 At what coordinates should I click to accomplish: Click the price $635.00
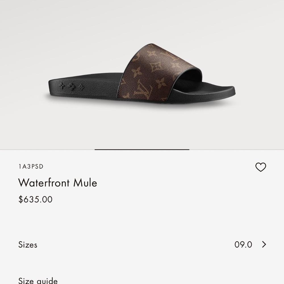pos(35,199)
